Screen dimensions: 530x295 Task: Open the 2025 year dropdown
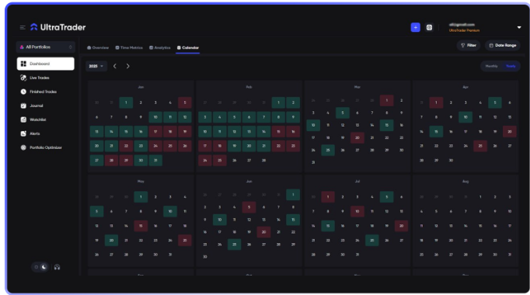pos(96,66)
